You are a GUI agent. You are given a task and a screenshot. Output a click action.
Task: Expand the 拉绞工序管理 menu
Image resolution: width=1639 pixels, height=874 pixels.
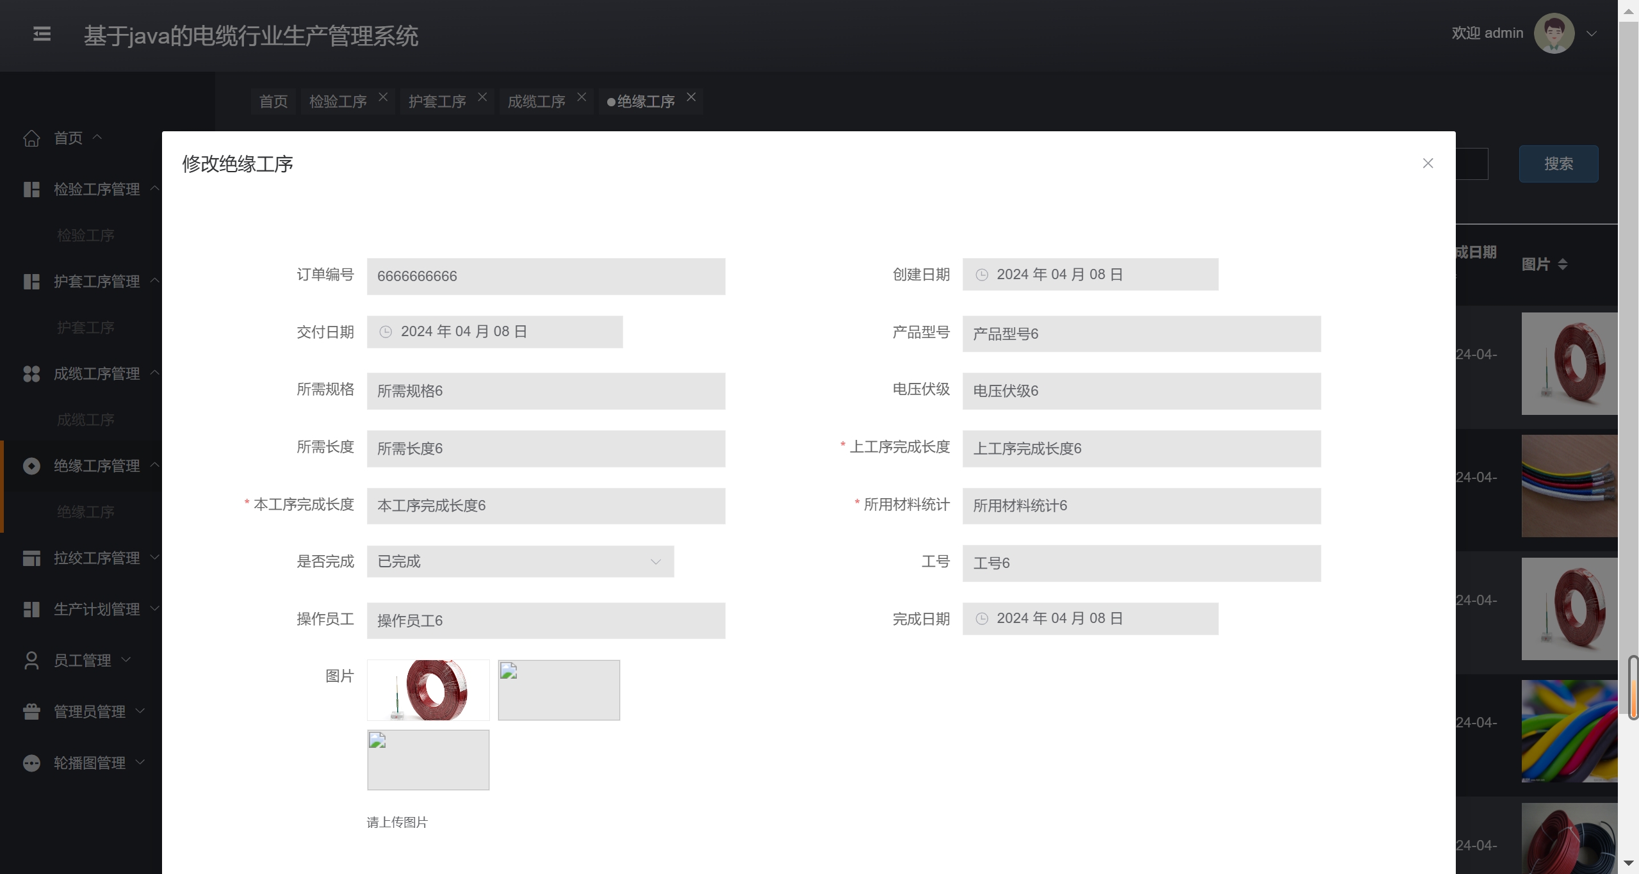click(154, 557)
